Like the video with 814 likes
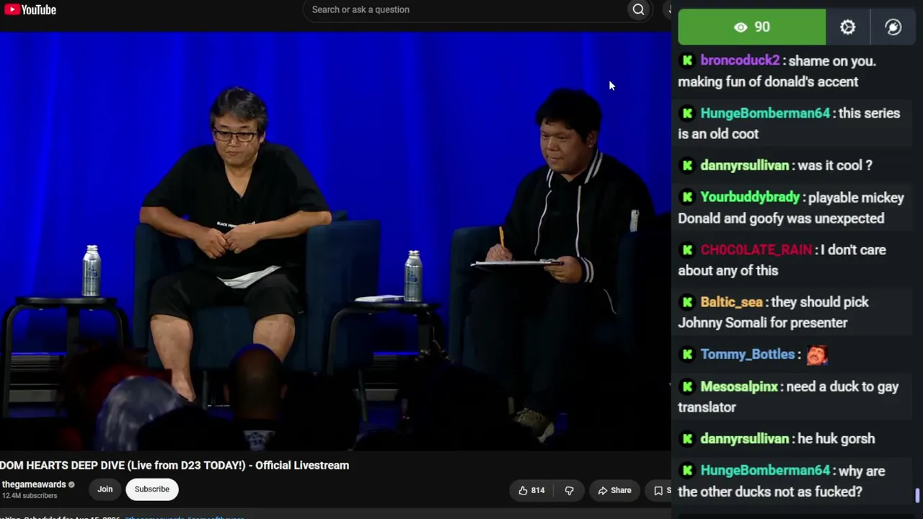The width and height of the screenshot is (923, 519). (531, 490)
